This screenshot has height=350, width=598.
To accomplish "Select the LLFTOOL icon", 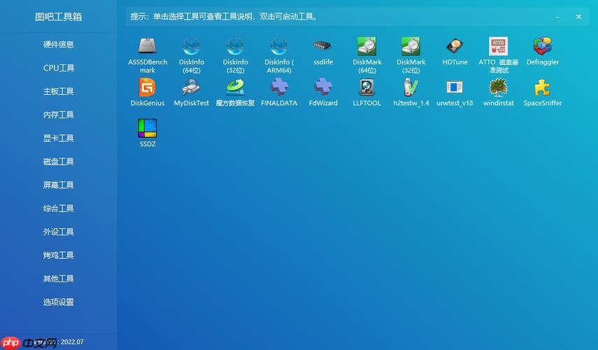I will (x=367, y=87).
